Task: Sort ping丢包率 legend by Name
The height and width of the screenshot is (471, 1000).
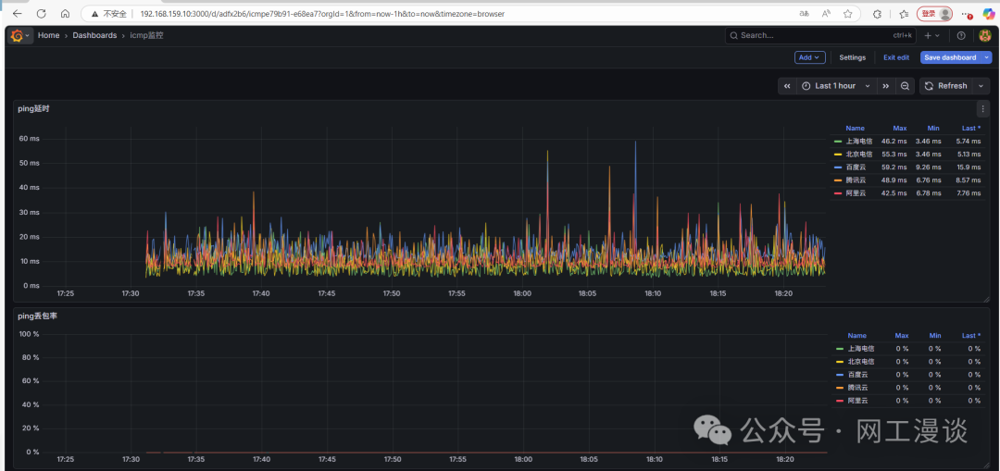Action: [857, 335]
